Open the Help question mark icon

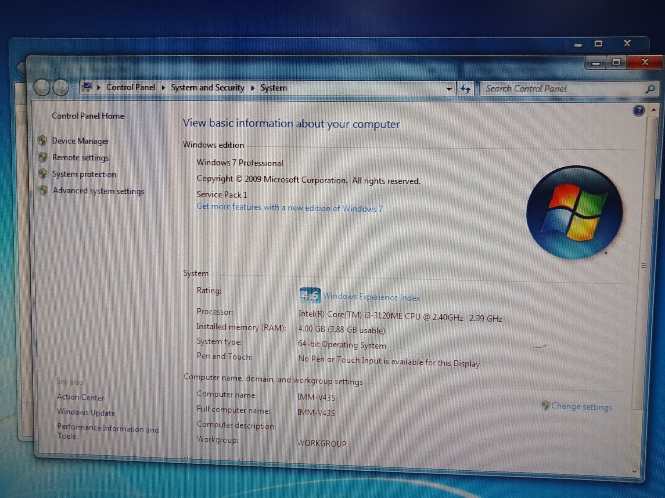(x=639, y=110)
